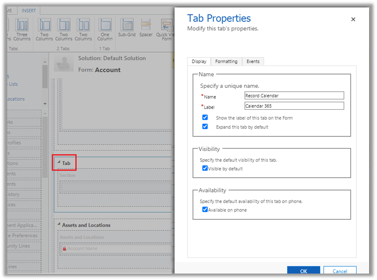Click the lock icon beside Account Name
Viewport: 377px width, 280px height.
coord(64,249)
